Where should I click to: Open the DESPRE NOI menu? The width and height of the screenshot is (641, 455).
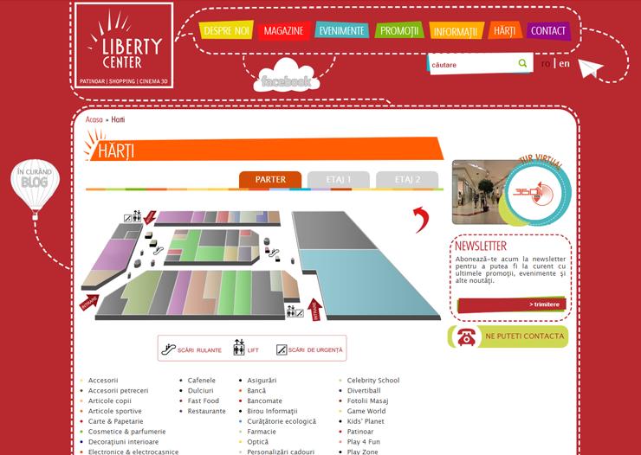click(226, 30)
